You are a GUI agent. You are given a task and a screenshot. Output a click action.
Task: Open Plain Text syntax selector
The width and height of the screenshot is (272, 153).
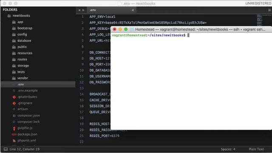(256, 149)
